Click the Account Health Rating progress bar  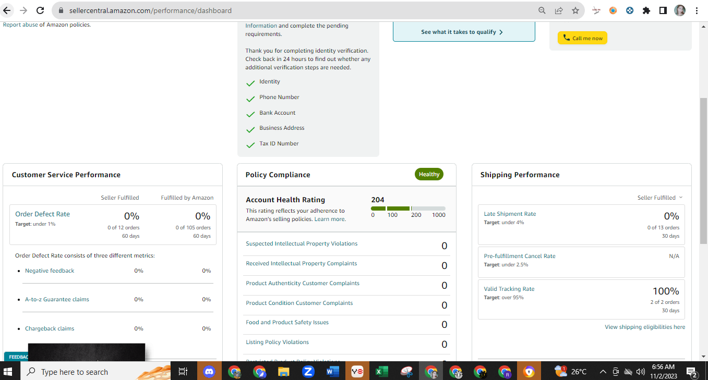coord(408,209)
